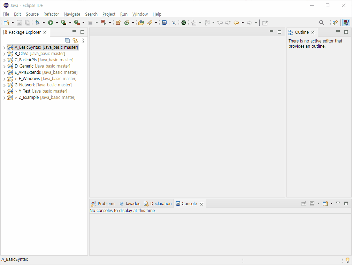Click the Run External Tools toolbox icon
This screenshot has height=265, width=352.
pyautogui.click(x=77, y=23)
